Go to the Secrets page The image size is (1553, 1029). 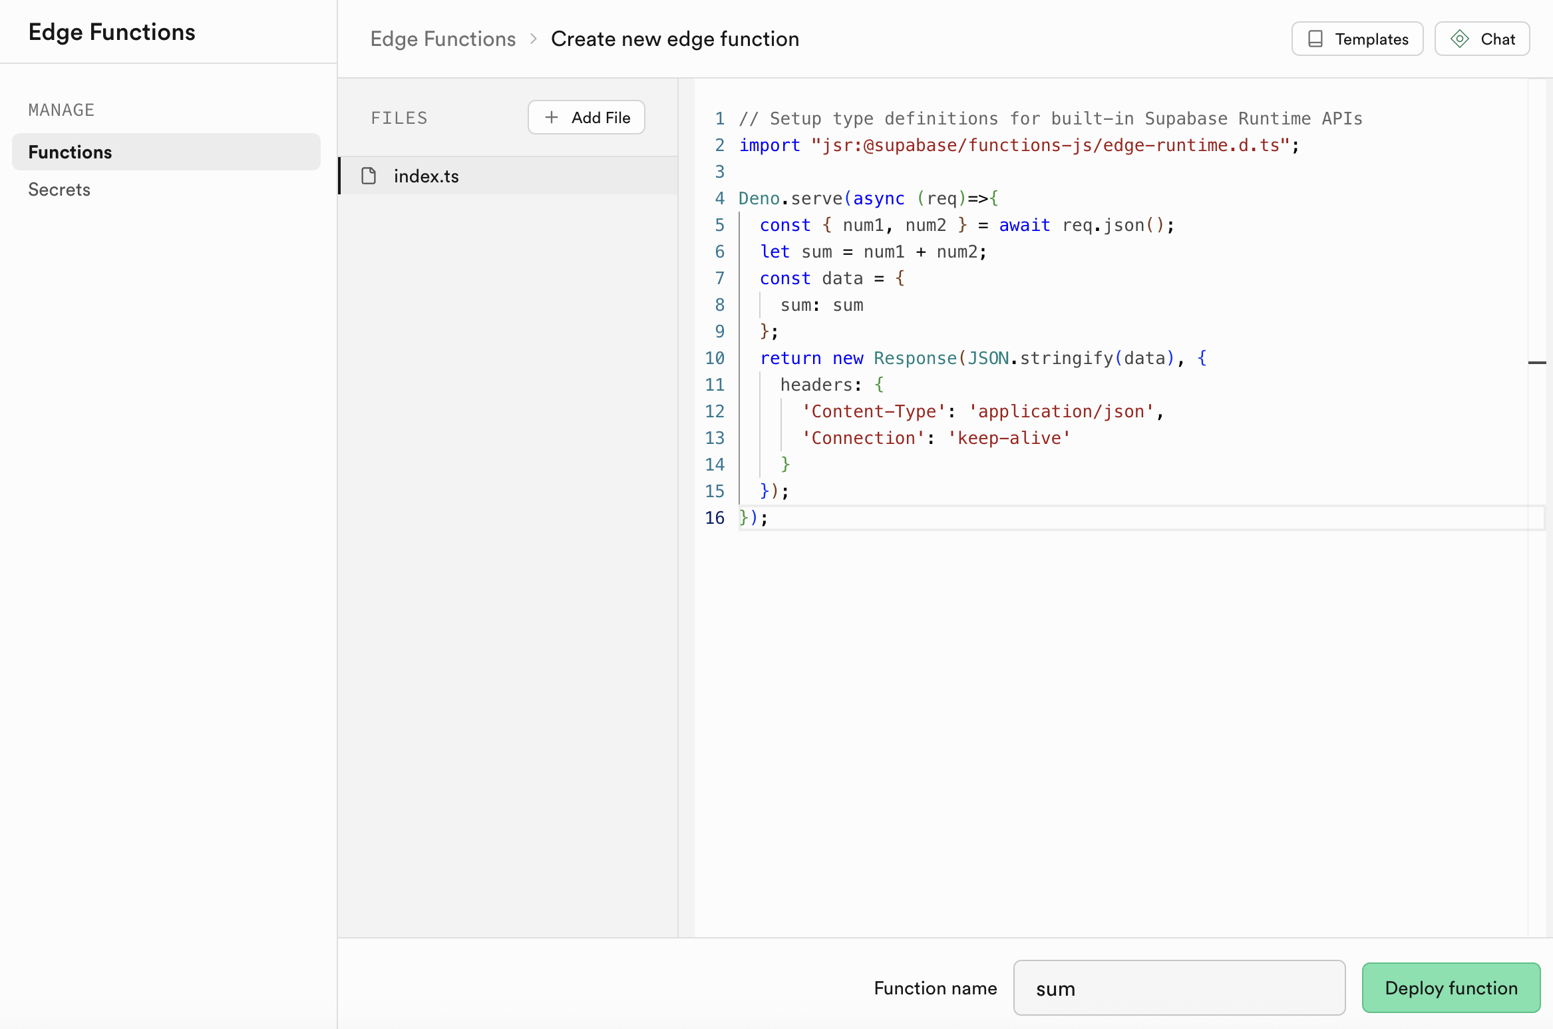[59, 190]
